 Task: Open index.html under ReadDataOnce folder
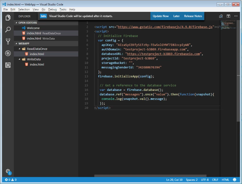pos(46,54)
